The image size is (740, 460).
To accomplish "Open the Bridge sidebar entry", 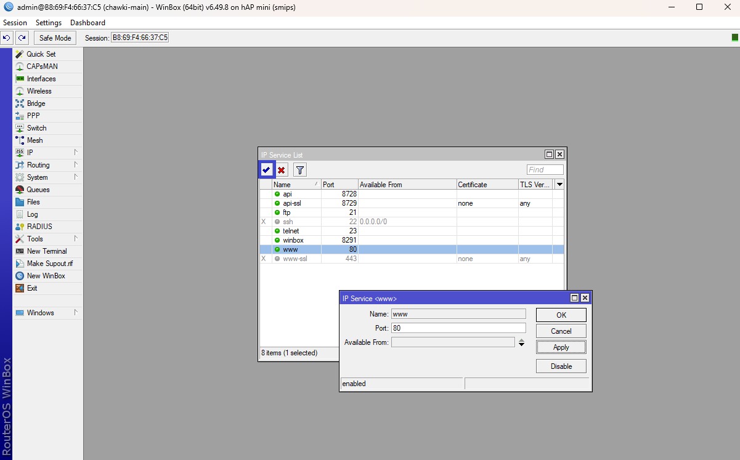I will (36, 103).
